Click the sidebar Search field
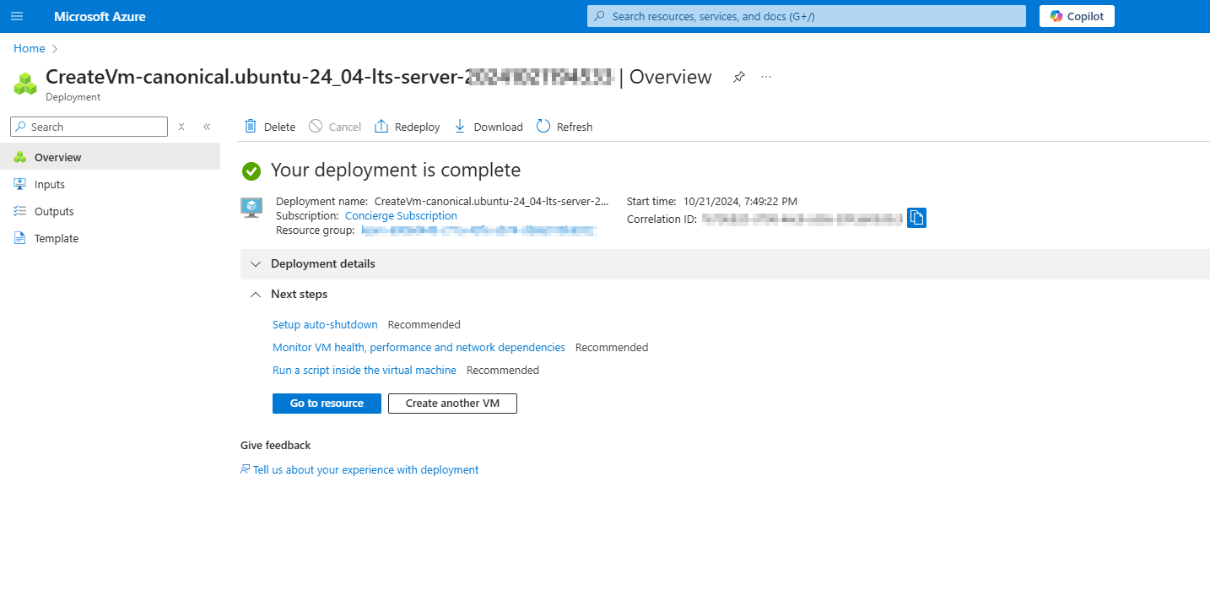 click(89, 127)
